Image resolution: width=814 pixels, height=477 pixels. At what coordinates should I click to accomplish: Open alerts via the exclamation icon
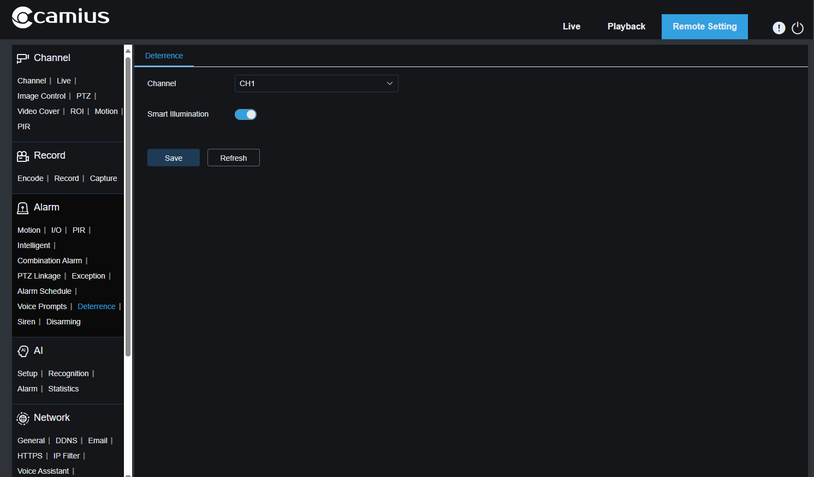(x=779, y=27)
